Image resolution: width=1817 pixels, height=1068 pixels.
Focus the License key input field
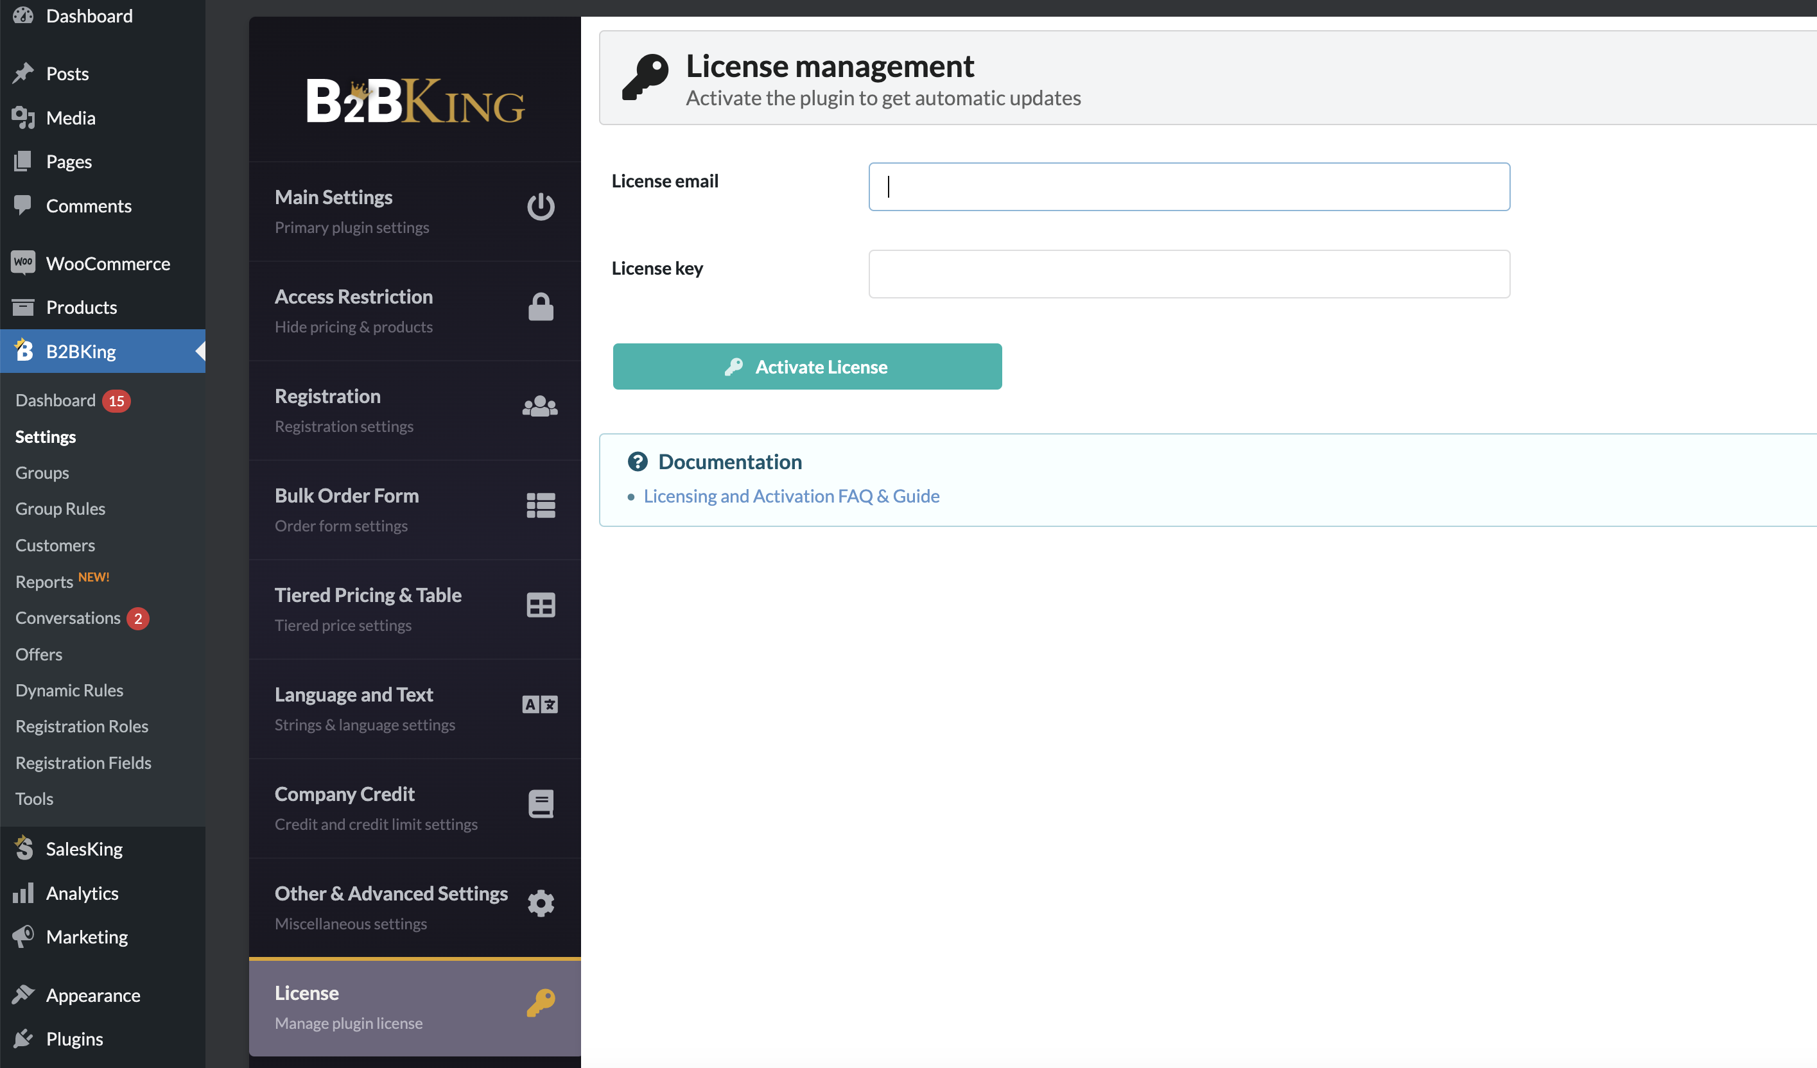[x=1189, y=274]
